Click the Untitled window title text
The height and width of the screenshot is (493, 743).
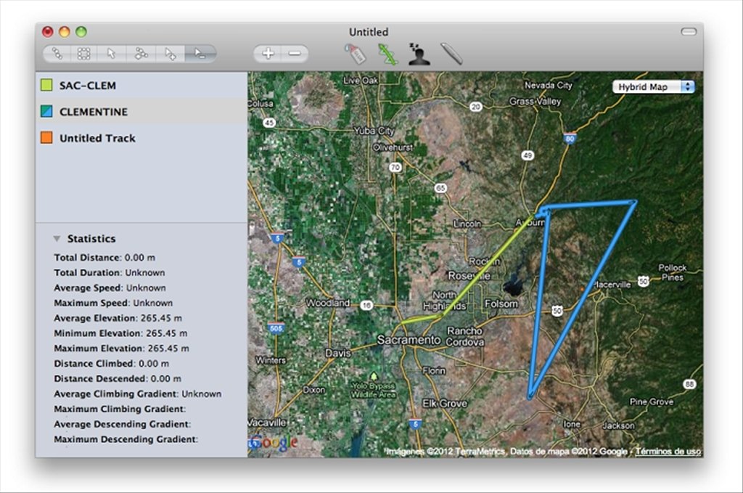click(x=369, y=32)
